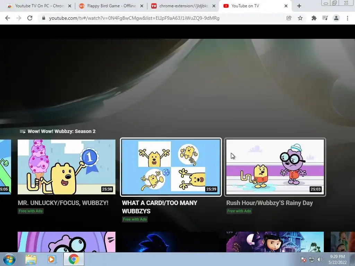
Task: Close the chrome-extension tab
Action: click(214, 6)
